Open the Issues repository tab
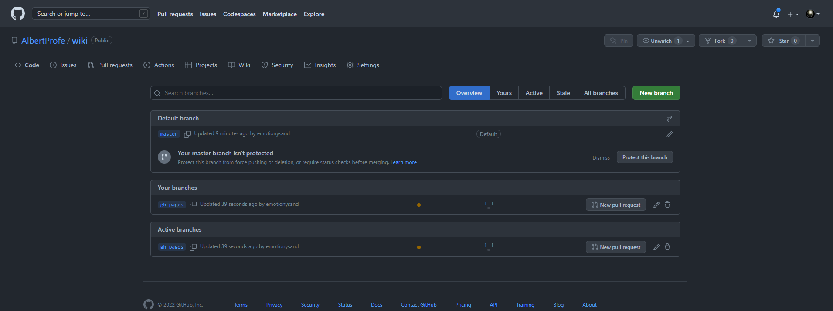The width and height of the screenshot is (833, 311). [63, 65]
